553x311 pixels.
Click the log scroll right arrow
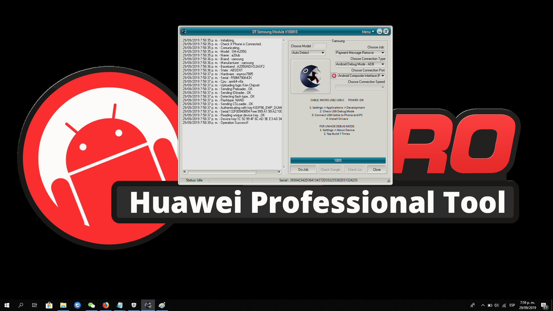(x=279, y=172)
